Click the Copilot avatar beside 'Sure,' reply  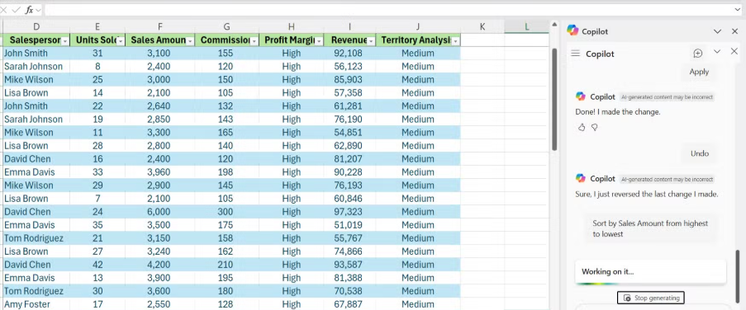(x=581, y=179)
